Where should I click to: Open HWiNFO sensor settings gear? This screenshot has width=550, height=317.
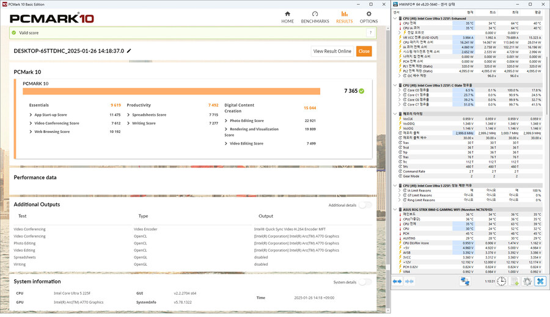(x=527, y=281)
